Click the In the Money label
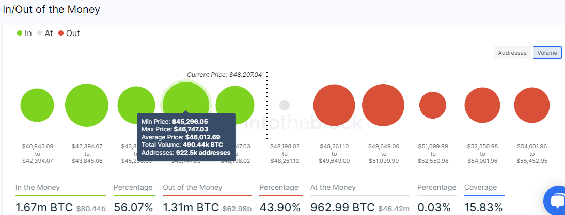Image resolution: width=565 pixels, height=215 pixels. (x=38, y=187)
